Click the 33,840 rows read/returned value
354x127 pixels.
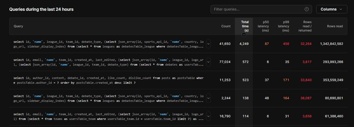(306, 80)
